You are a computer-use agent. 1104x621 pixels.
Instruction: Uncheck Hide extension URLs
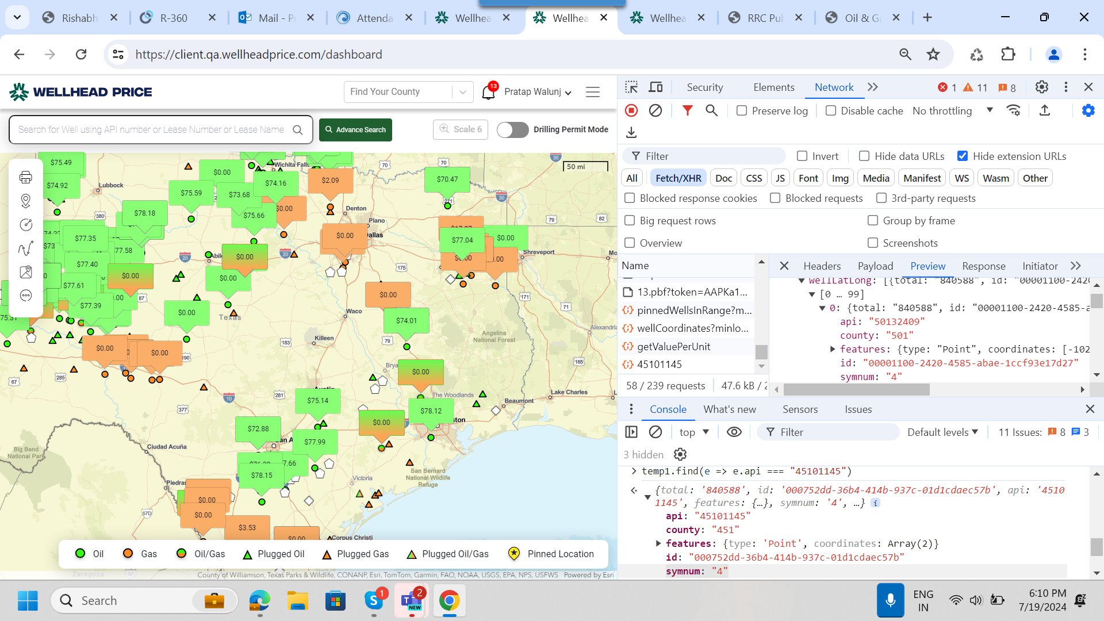click(x=963, y=156)
